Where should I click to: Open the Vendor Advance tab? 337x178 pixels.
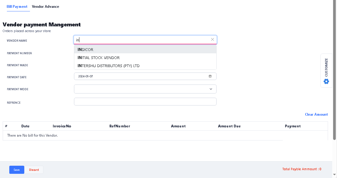click(x=46, y=7)
